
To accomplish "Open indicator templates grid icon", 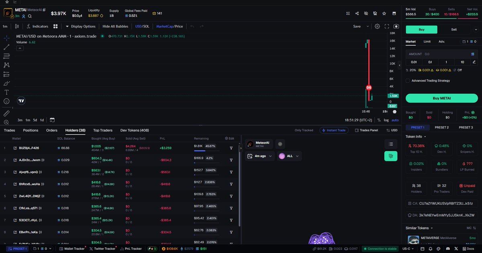I will coord(55,26).
